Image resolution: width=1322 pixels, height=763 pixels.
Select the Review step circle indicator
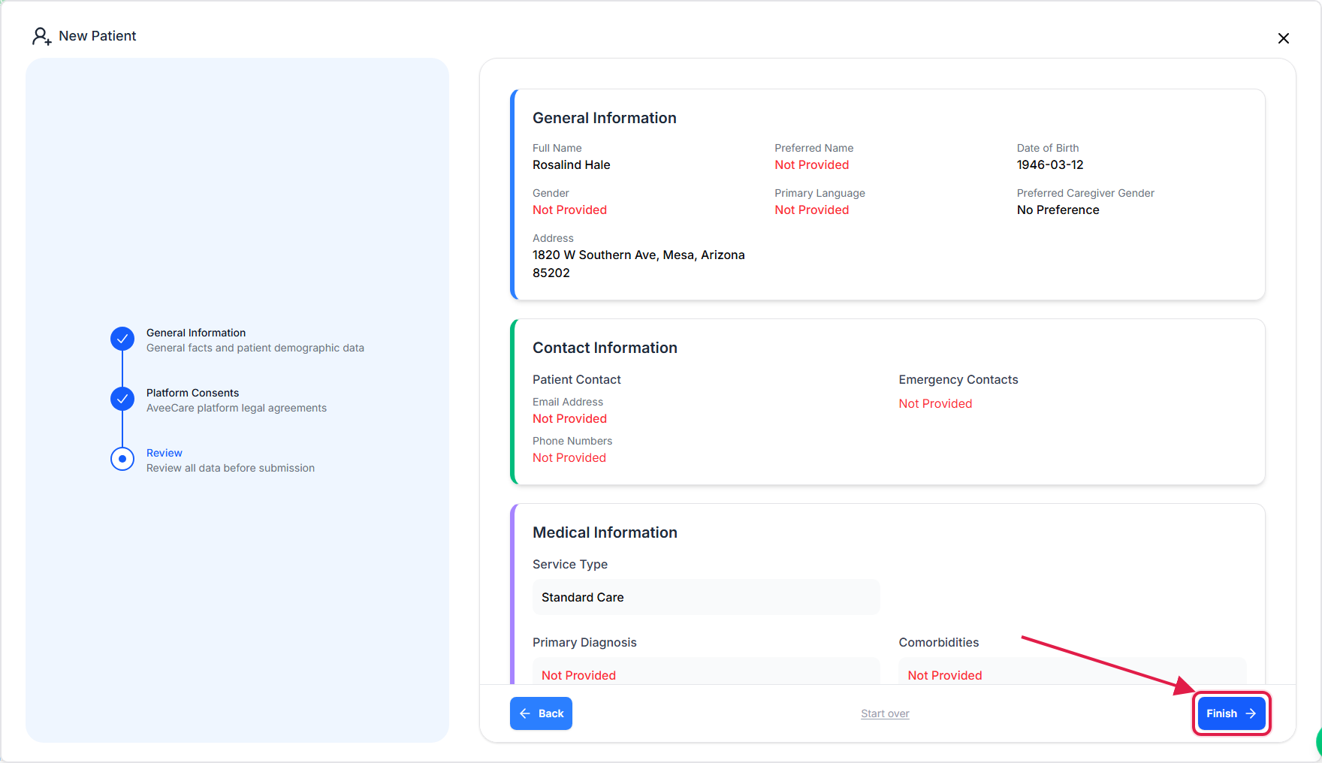122,459
